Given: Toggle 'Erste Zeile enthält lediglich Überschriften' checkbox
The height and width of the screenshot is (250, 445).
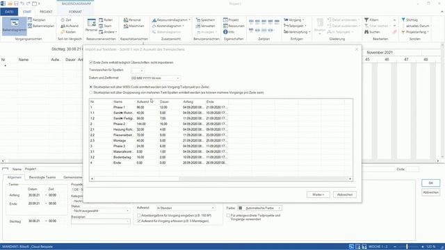Looking at the screenshot, I should tap(91, 62).
